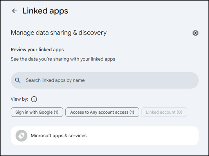Image resolution: width=209 pixels, height=156 pixels.
Task: Filter by Sign in with Google (1)
Action: click(x=37, y=112)
